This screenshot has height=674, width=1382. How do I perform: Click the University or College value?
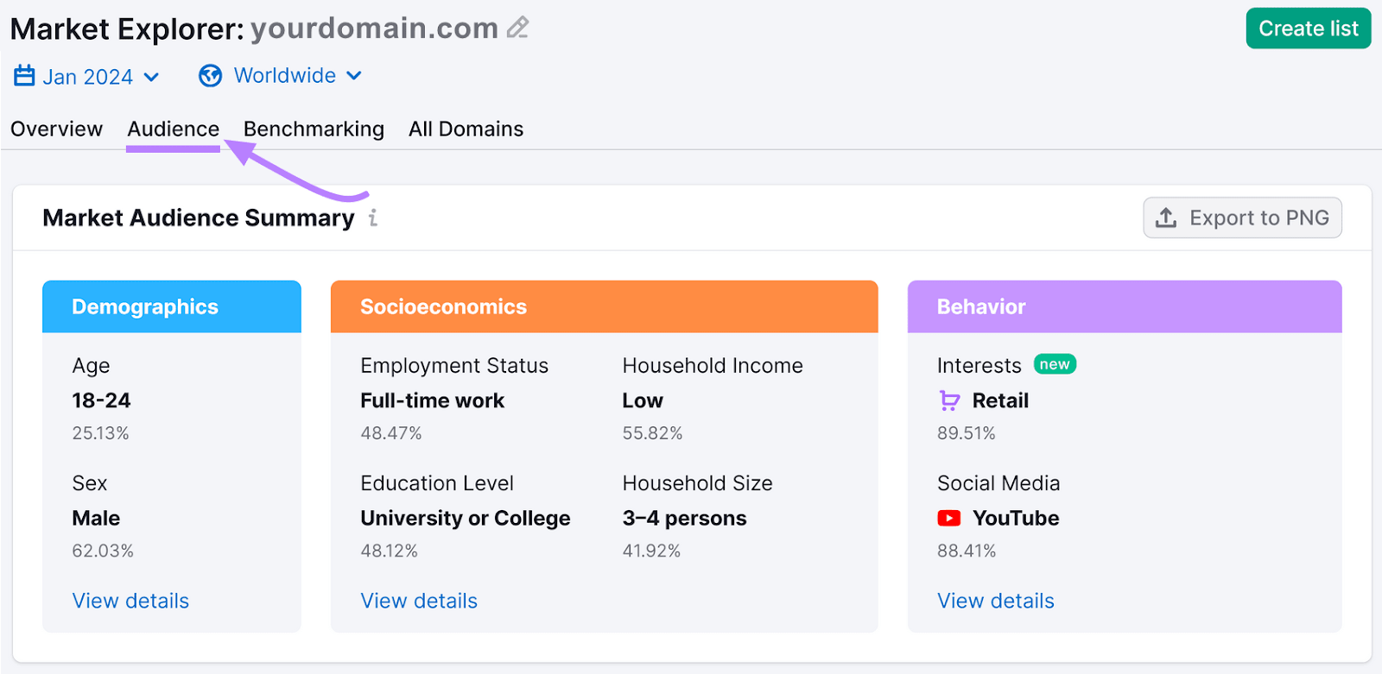click(466, 518)
